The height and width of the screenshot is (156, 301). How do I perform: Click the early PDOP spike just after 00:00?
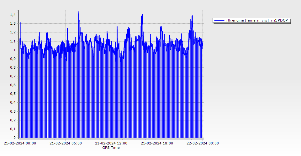(x=21, y=23)
